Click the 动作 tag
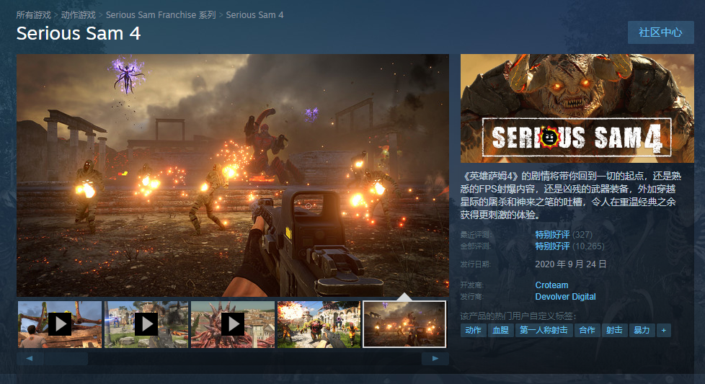The height and width of the screenshot is (384, 705). coord(473,330)
